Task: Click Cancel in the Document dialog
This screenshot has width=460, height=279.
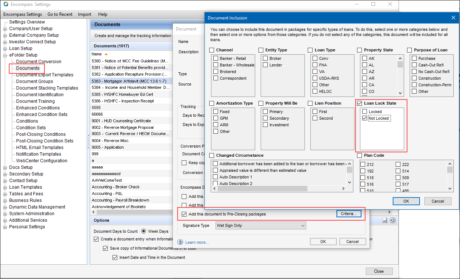Action: pos(352,242)
